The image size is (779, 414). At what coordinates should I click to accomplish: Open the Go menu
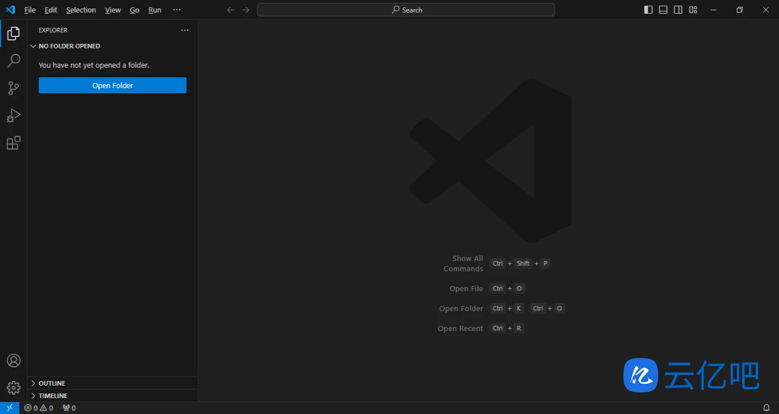pyautogui.click(x=134, y=10)
